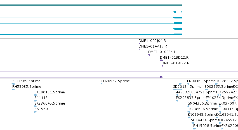Image resolution: width=238 pixels, height=130 pixels.
Task: Select the GH20557.5prime long EST feature
Action: [141, 84]
